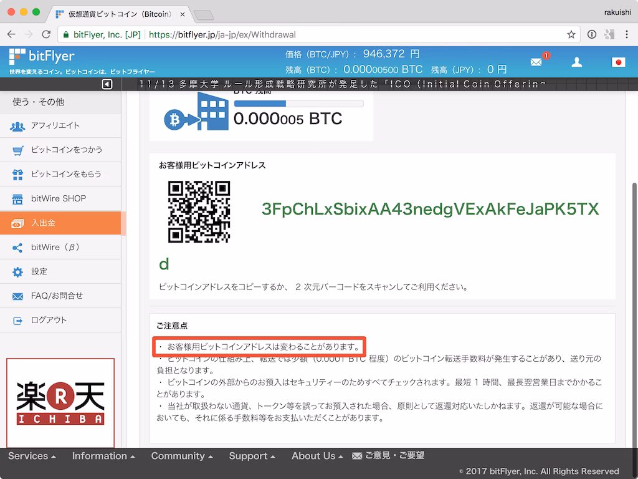Screen dimensions: 638x479
Task: Click the Bitcoin address QR code
Action: click(199, 212)
